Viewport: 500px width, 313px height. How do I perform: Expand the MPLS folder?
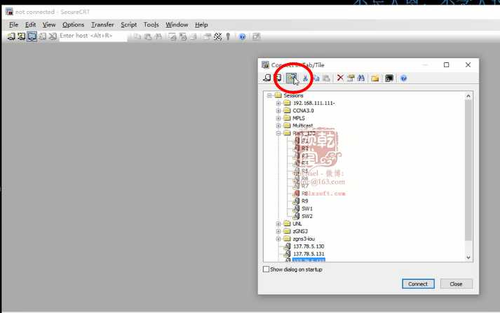pyautogui.click(x=278, y=118)
